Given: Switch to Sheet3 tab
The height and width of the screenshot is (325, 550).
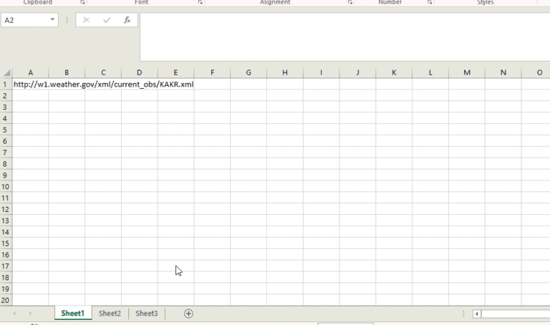Looking at the screenshot, I should coord(147,313).
